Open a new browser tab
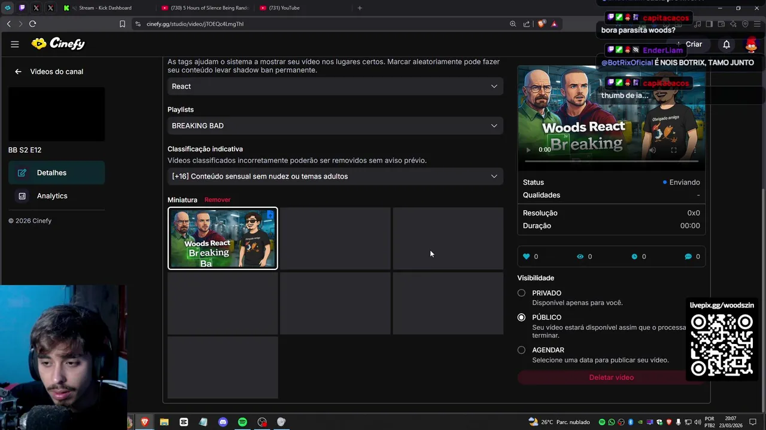 click(x=360, y=8)
